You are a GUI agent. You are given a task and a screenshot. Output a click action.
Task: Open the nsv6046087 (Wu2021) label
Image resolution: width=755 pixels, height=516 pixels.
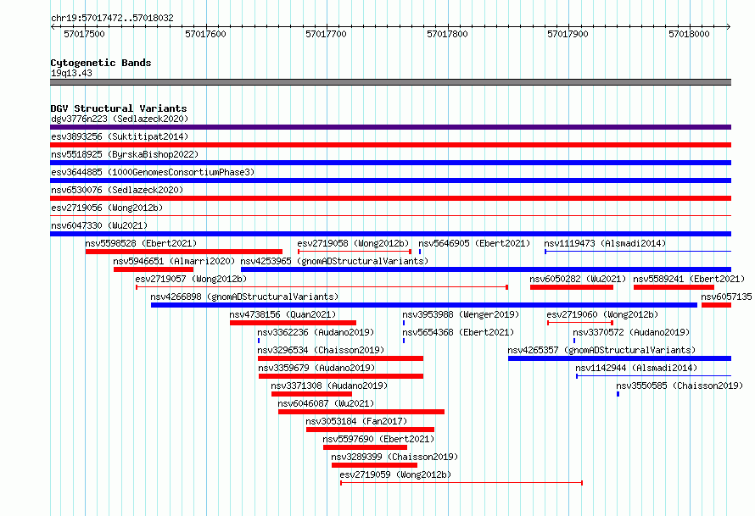click(326, 403)
